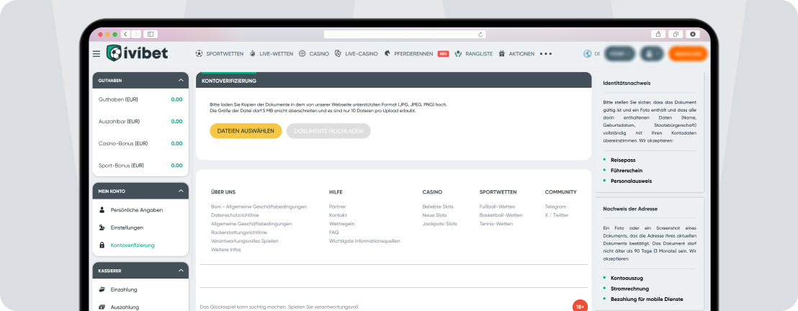
Task: Click the Live-Wetten icon
Action: click(x=252, y=53)
